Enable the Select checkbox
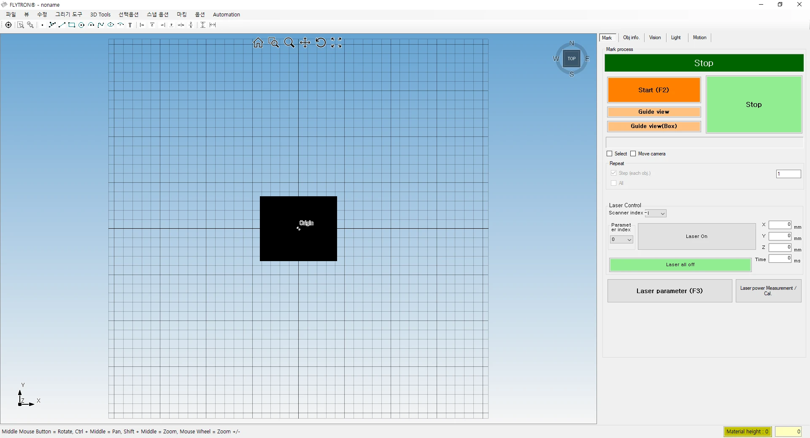 [x=610, y=154]
